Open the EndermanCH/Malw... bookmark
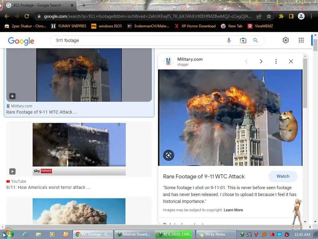318x239 pixels. point(148,26)
